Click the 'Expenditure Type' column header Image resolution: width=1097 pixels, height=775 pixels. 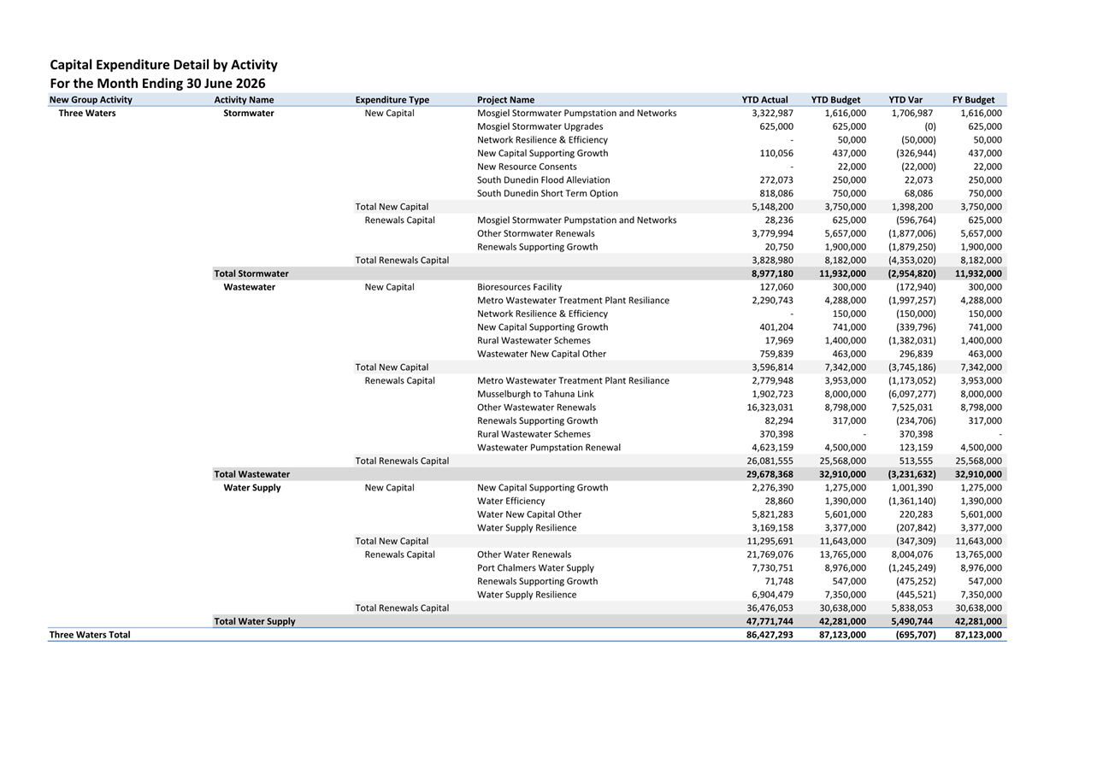coord(392,100)
